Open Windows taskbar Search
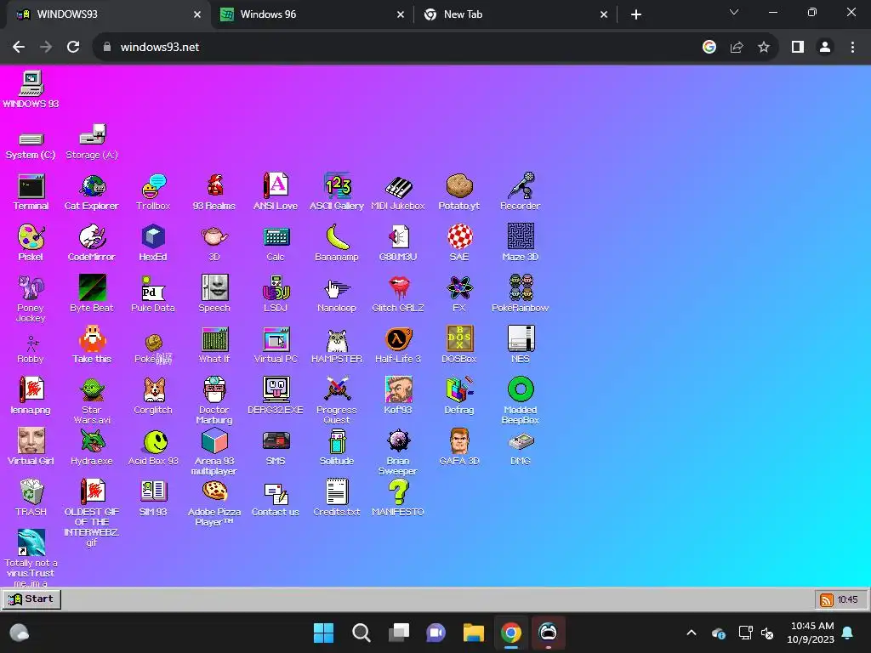This screenshot has height=653, width=871. pyautogui.click(x=361, y=633)
